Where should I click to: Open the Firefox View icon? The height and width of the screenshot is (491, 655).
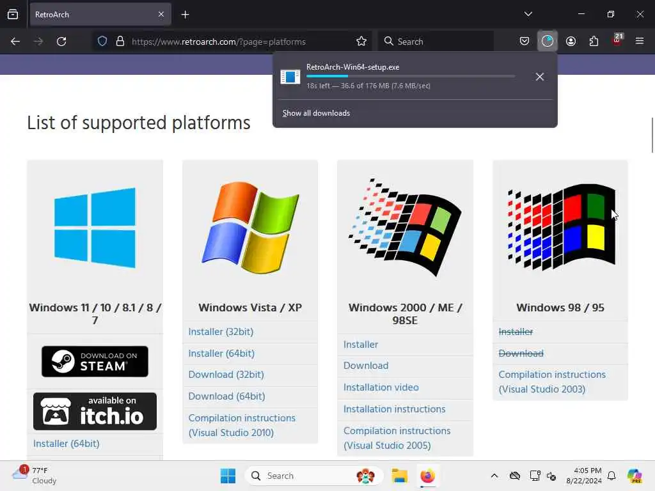13,14
